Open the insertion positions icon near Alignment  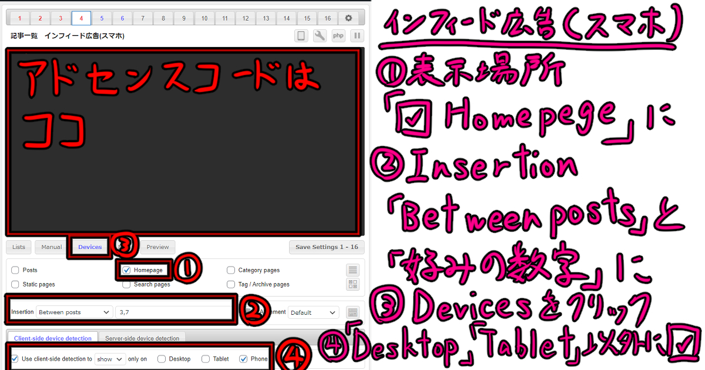(x=352, y=312)
